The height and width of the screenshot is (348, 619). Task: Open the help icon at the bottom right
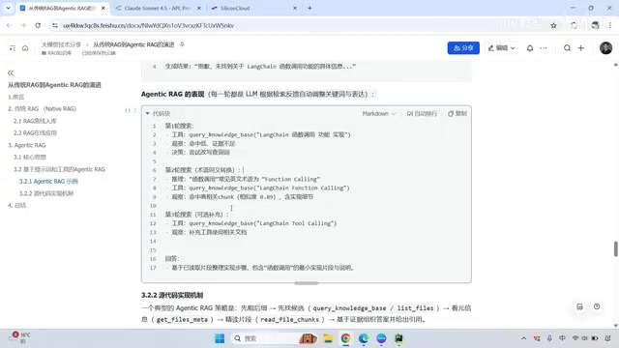[597, 306]
